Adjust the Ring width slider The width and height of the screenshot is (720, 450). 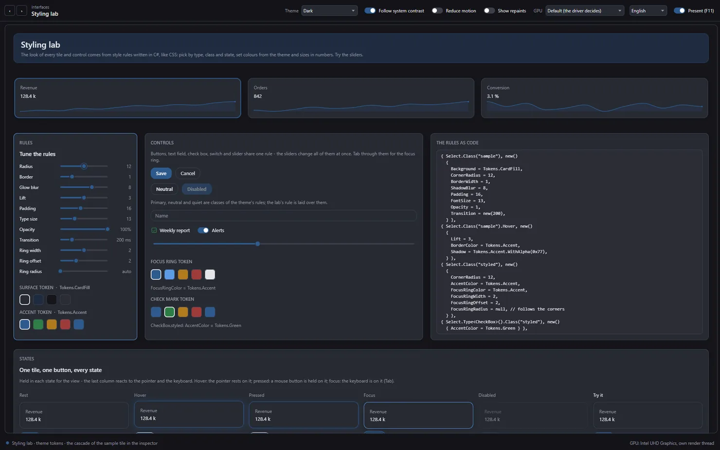coord(84,251)
